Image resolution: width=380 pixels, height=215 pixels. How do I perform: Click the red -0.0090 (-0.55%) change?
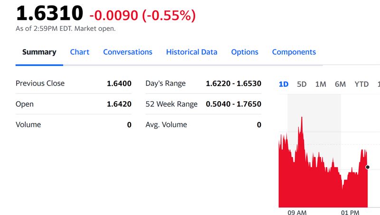pos(142,15)
